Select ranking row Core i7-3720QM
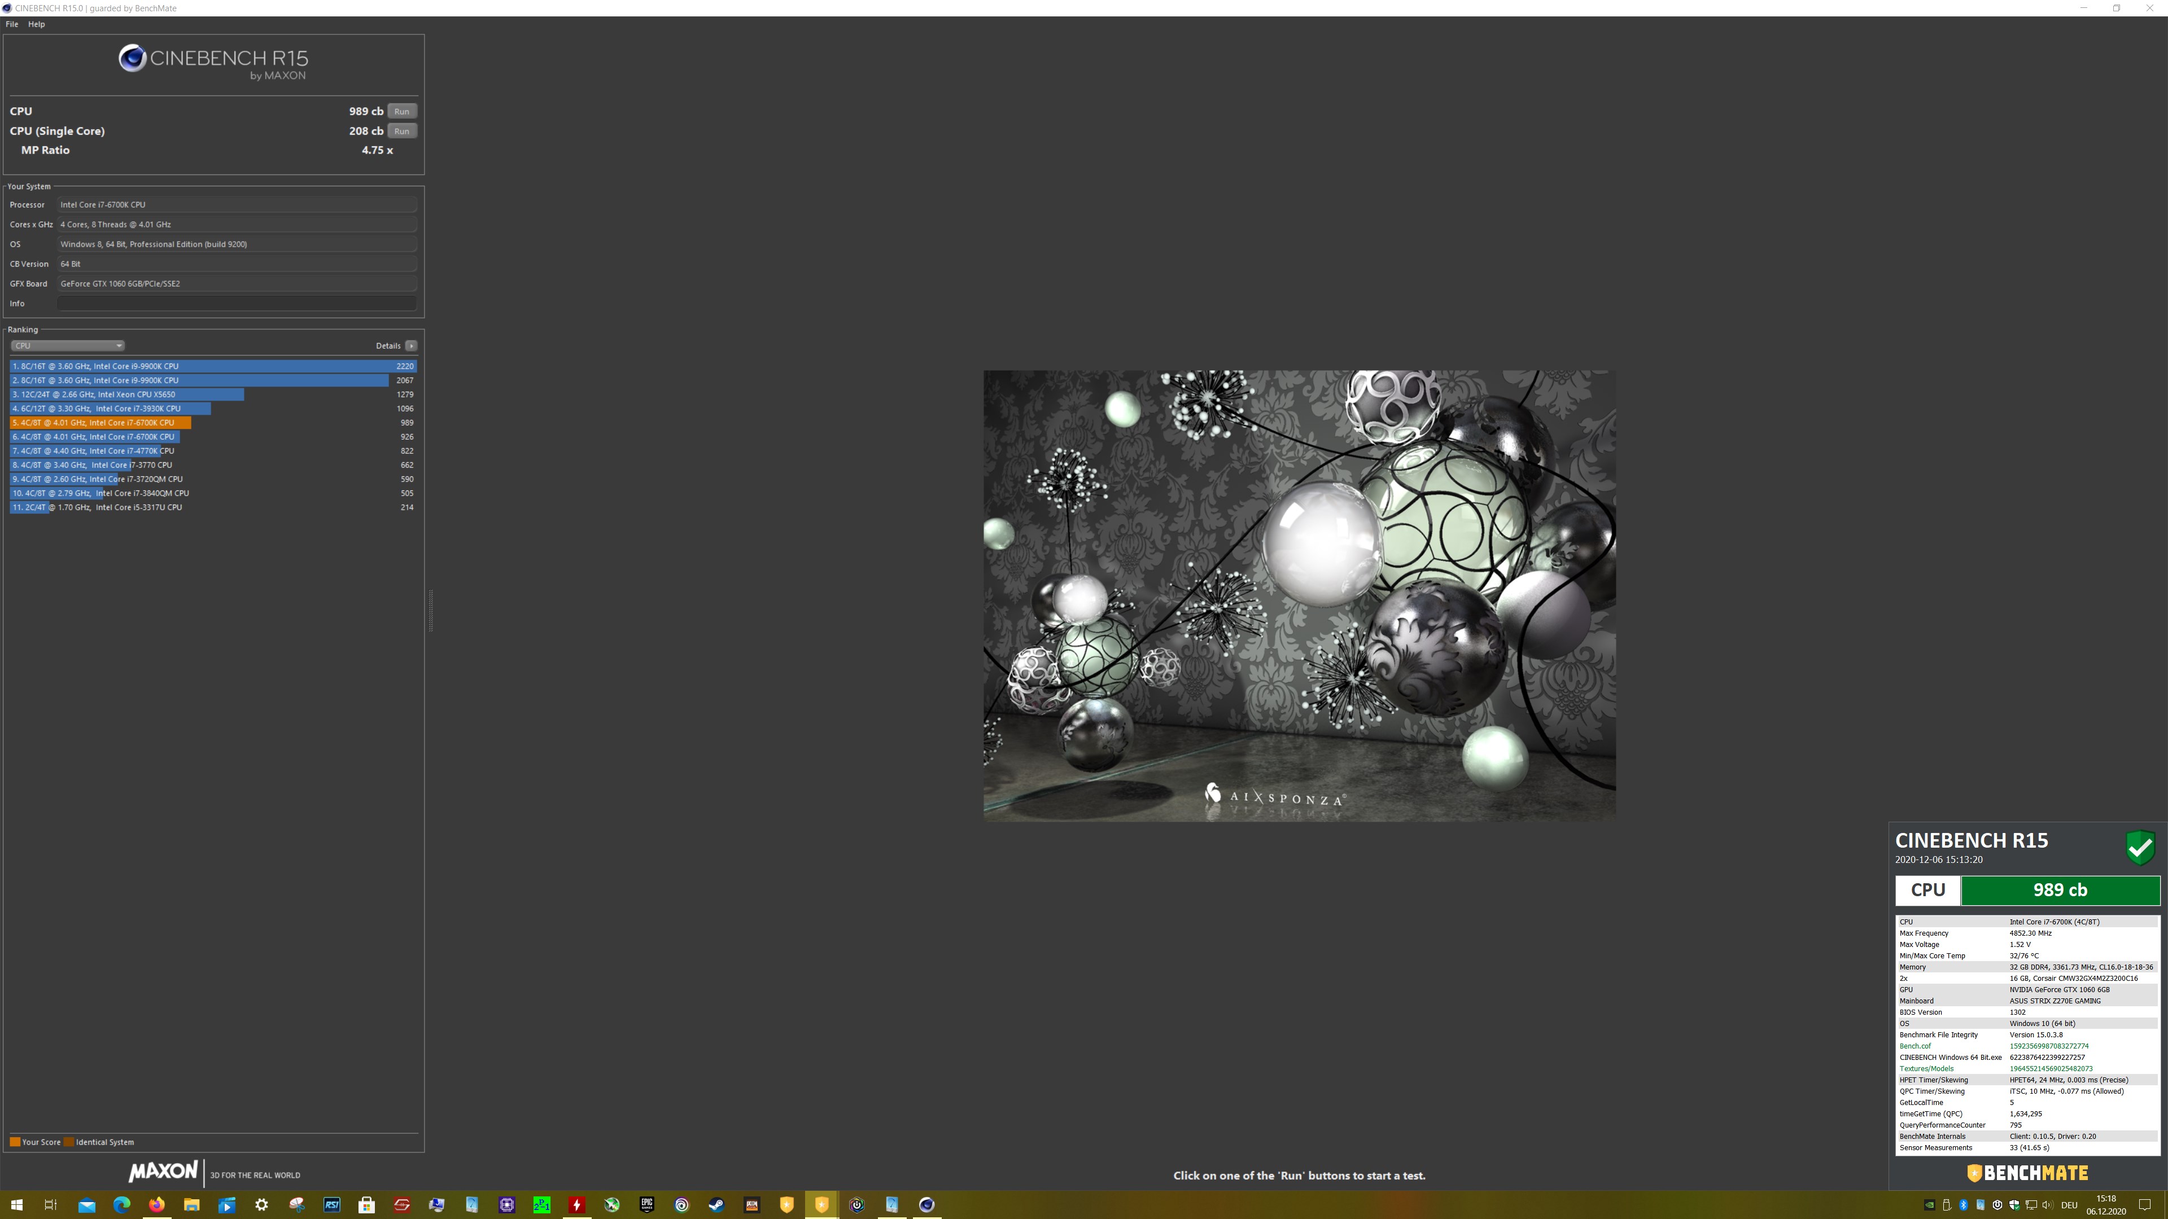Viewport: 2168px width, 1219px height. point(213,480)
